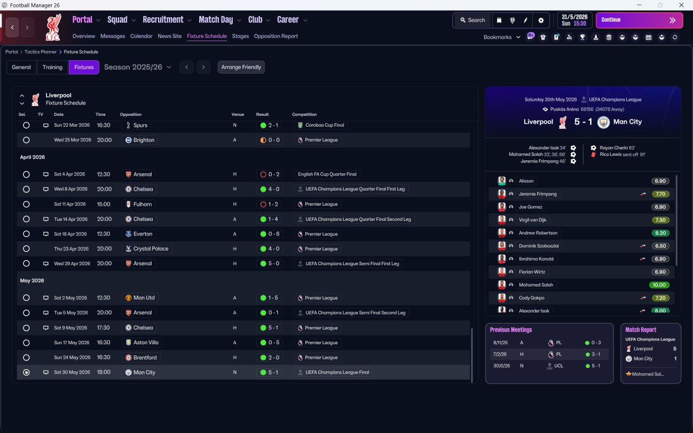Select the radio button for the Crystal Palace fixture
This screenshot has height=433, width=693.
coord(27,249)
